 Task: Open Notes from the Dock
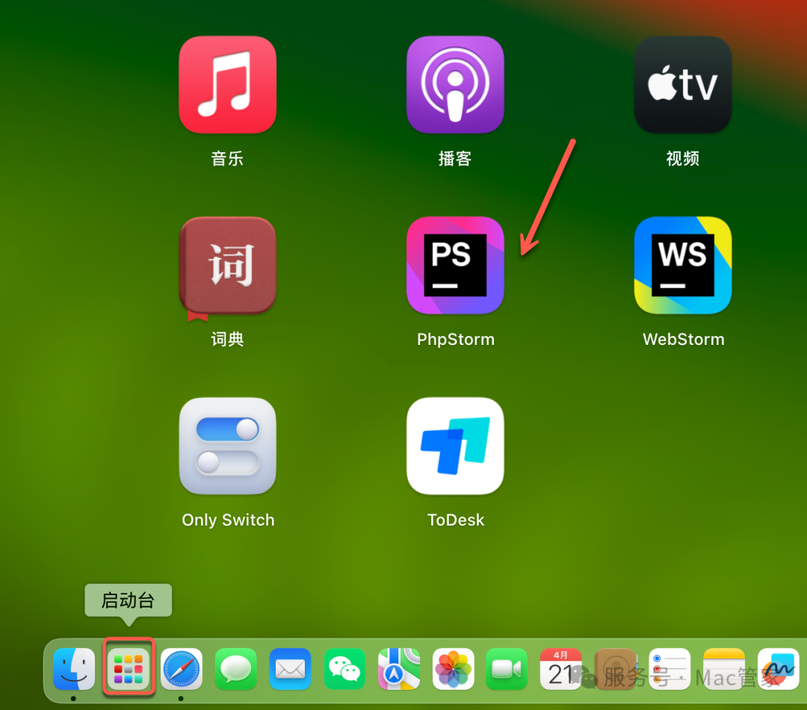(724, 670)
